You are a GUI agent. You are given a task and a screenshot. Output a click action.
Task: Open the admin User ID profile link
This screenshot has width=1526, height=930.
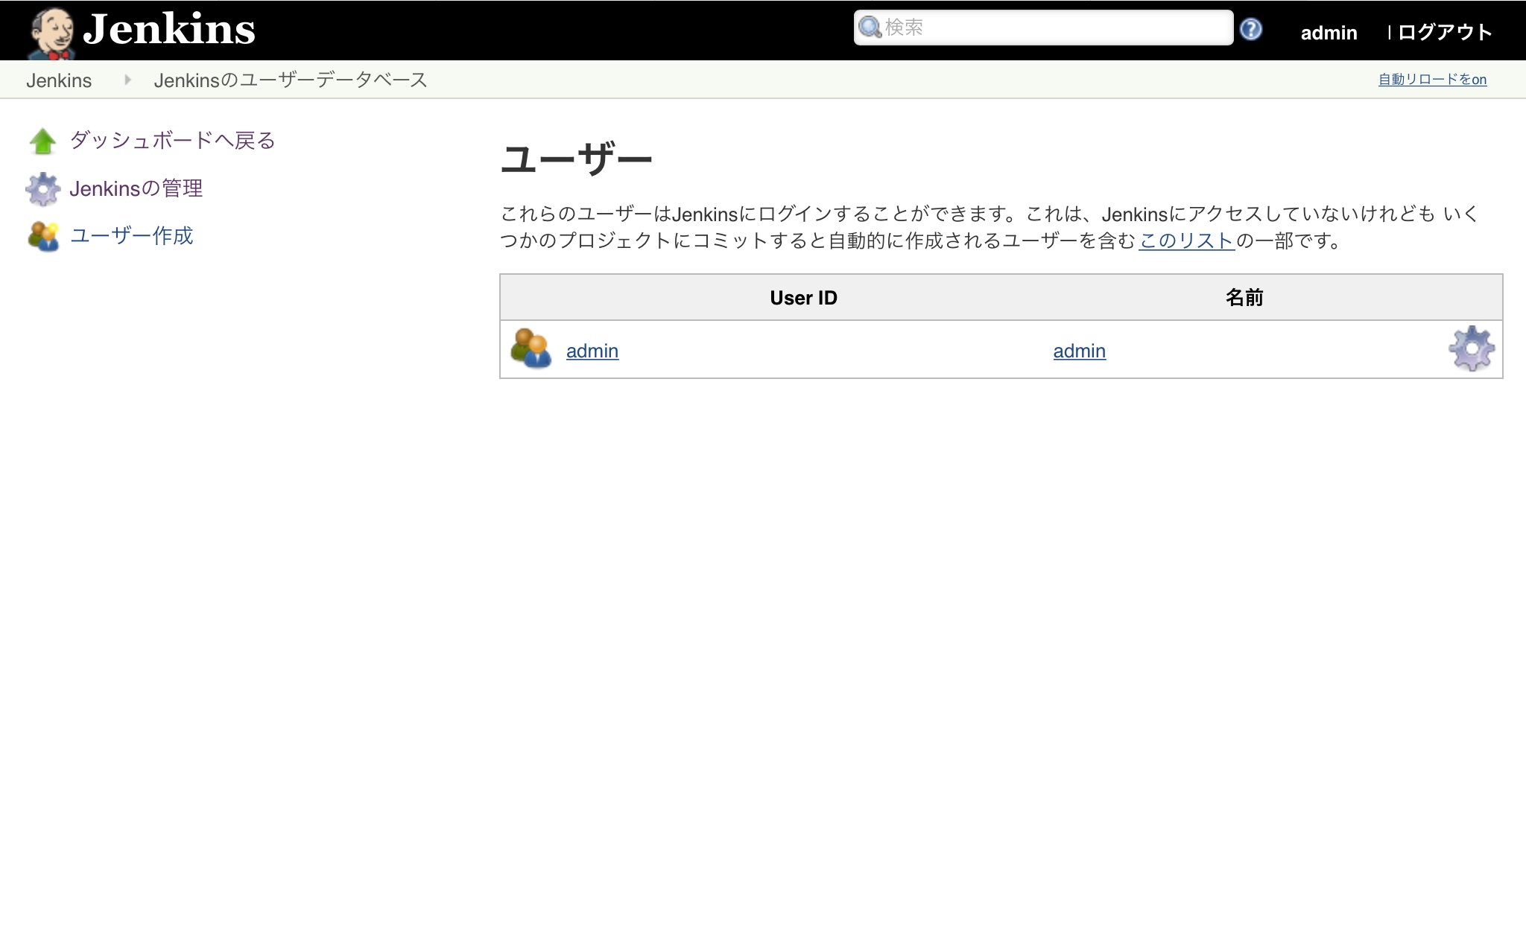point(592,351)
